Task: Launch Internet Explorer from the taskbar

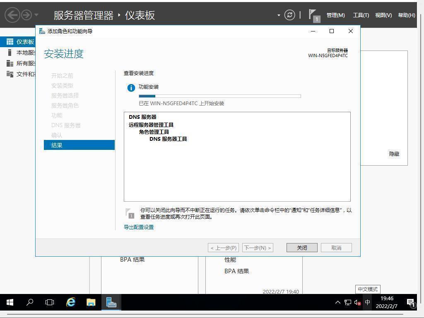Action: tap(71, 302)
